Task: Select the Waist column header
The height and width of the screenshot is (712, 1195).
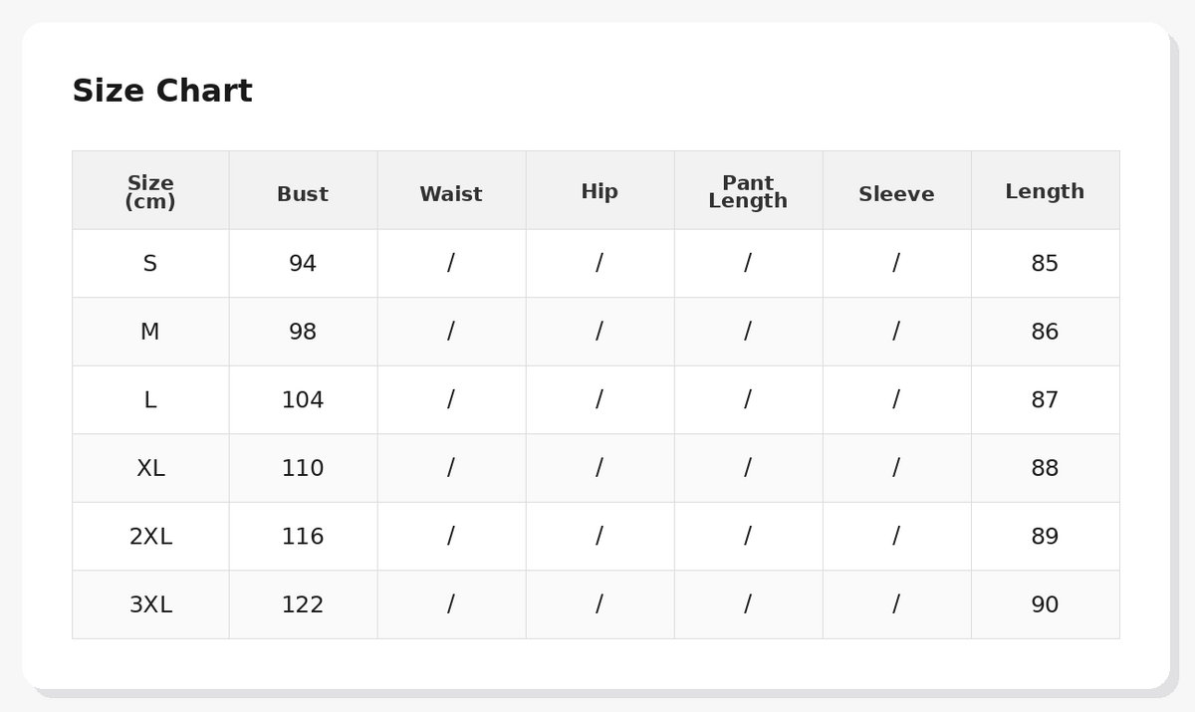Action: [x=451, y=195]
